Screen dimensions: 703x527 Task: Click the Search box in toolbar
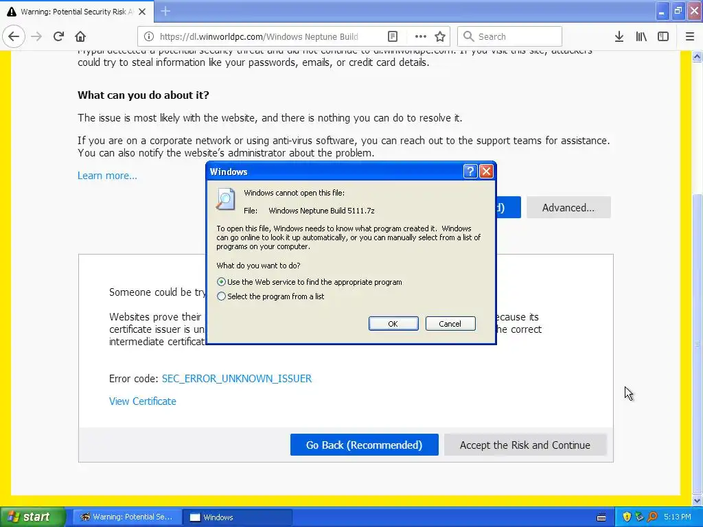[x=510, y=37]
